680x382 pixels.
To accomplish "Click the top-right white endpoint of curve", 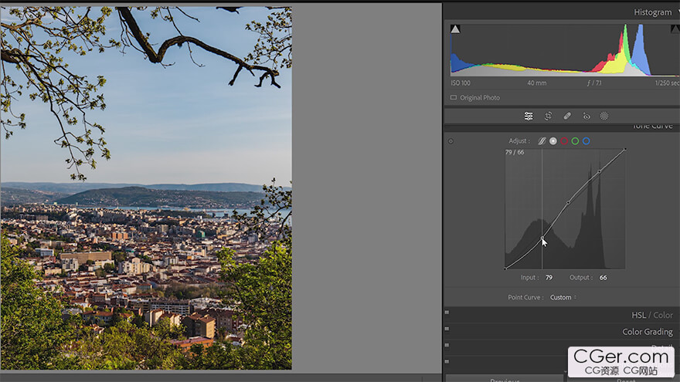I will pyautogui.click(x=625, y=150).
